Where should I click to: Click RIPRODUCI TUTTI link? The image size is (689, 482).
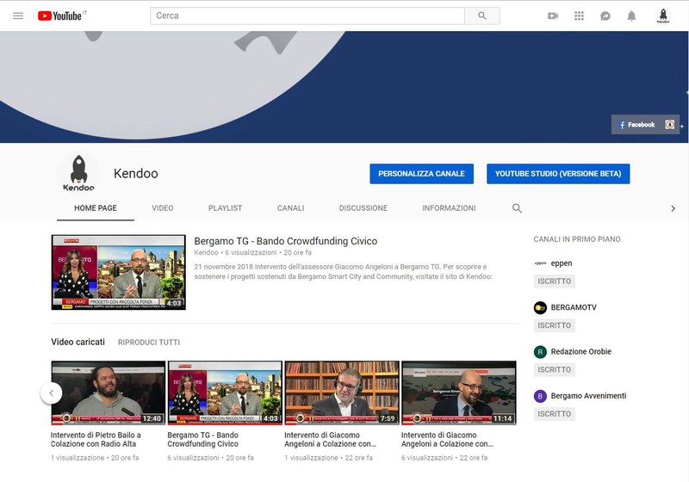click(x=149, y=343)
